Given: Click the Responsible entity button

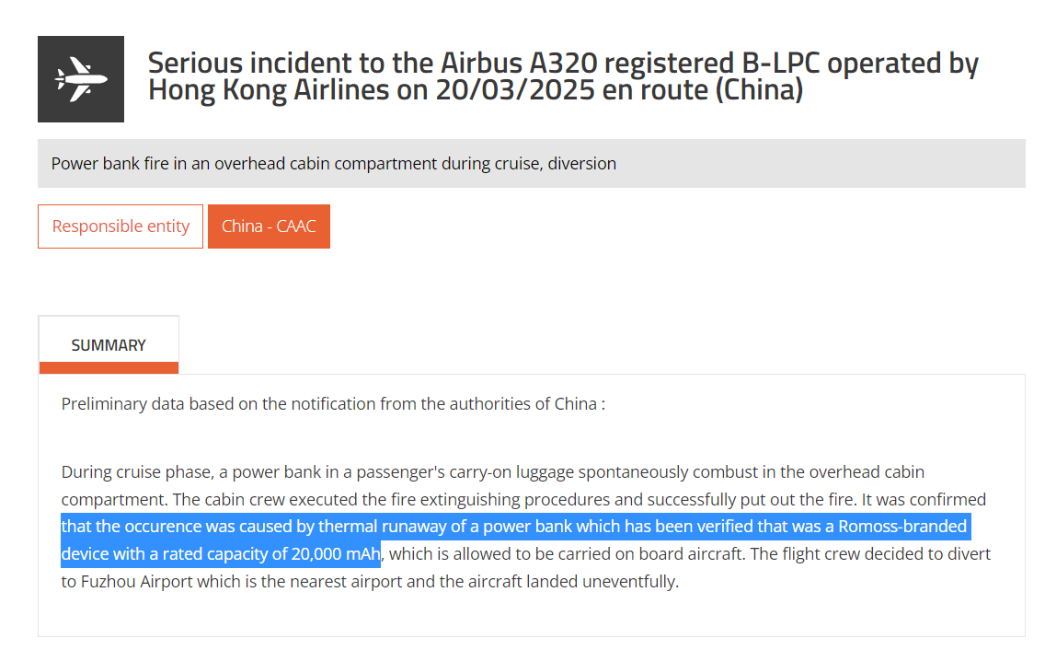Looking at the screenshot, I should pyautogui.click(x=121, y=226).
